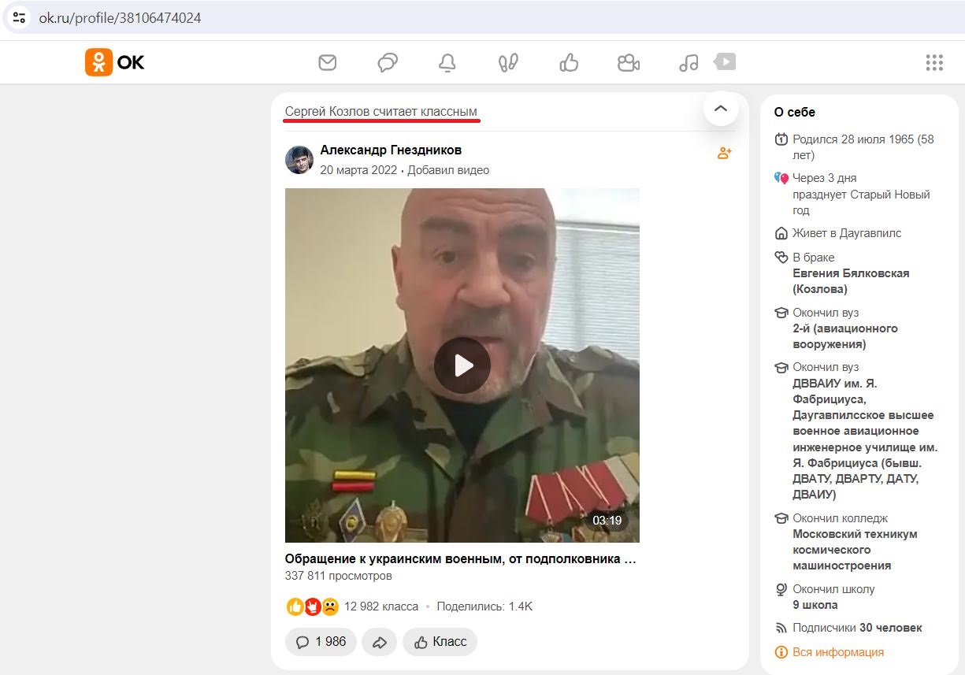The height and width of the screenshot is (675, 965).
Task: Collapse the post with the chevron-up button
Action: click(721, 109)
